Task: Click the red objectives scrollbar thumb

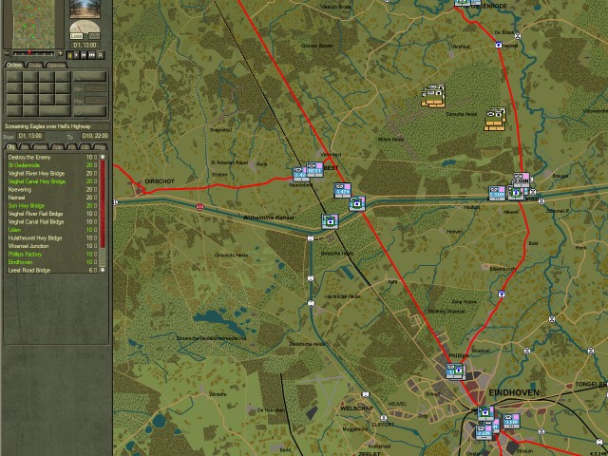Action: pyautogui.click(x=103, y=204)
